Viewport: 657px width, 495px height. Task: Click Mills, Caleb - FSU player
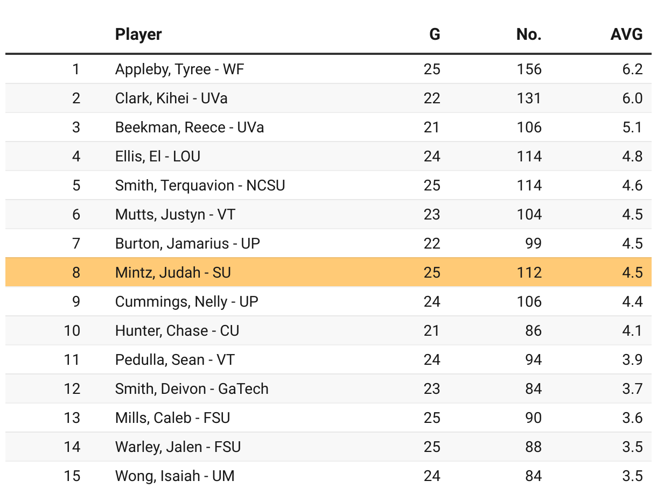pyautogui.click(x=172, y=418)
